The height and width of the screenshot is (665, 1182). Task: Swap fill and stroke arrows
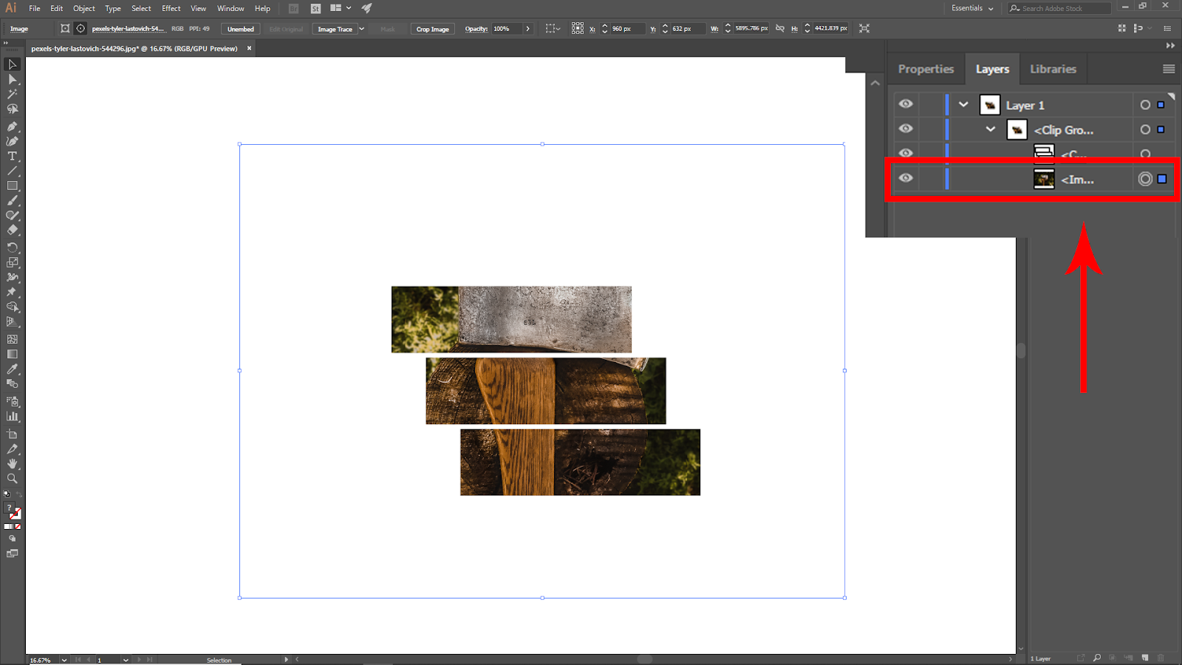point(19,494)
